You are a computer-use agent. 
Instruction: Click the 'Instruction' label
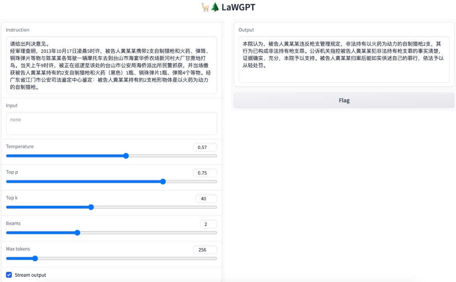[x=17, y=30]
